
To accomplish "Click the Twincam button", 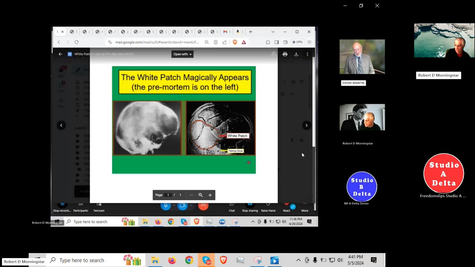I will [x=99, y=207].
